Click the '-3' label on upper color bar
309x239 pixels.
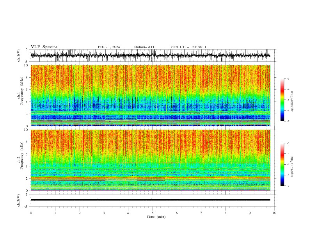[x=288, y=78]
